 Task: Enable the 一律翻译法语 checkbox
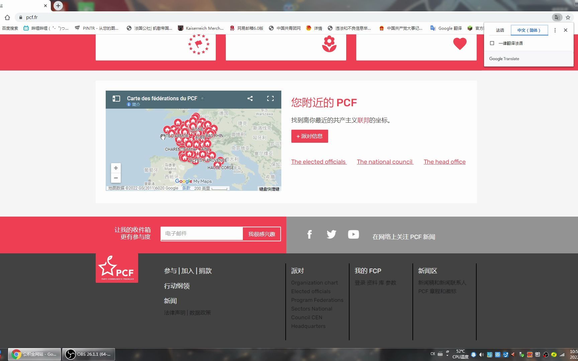[x=492, y=43]
